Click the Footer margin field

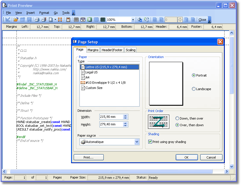point(213,27)
